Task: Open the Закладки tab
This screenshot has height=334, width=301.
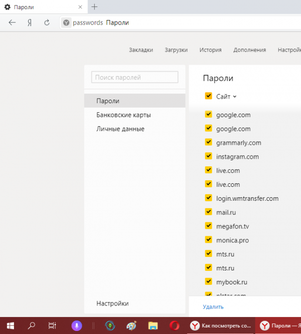Action: (141, 50)
